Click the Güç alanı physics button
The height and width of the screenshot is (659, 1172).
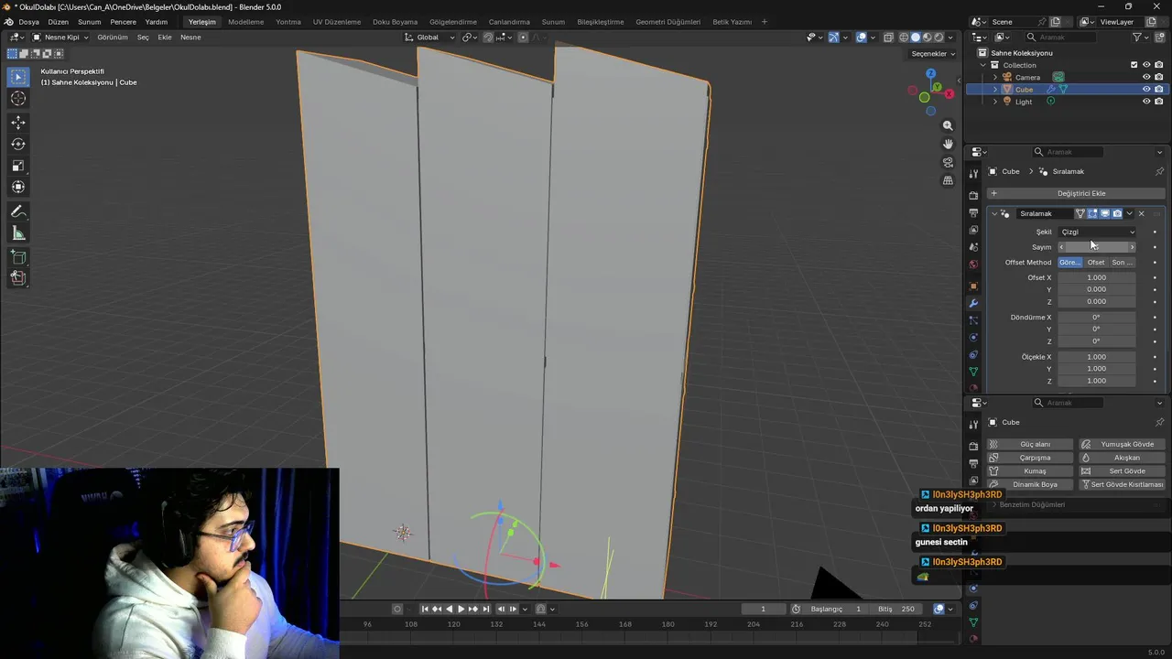[1030, 444]
